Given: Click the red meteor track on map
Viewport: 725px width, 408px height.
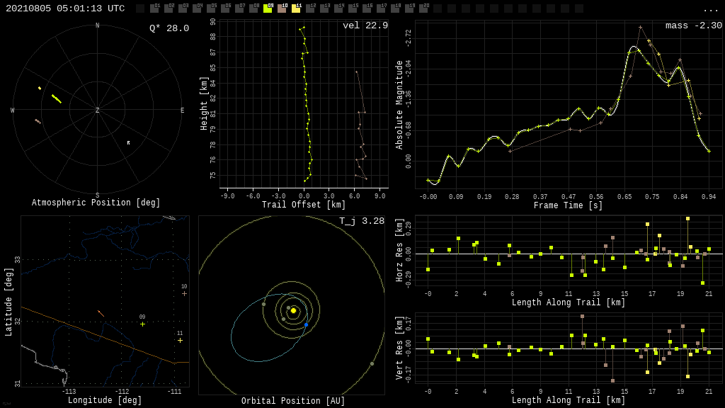Looking at the screenshot, I should [x=101, y=313].
